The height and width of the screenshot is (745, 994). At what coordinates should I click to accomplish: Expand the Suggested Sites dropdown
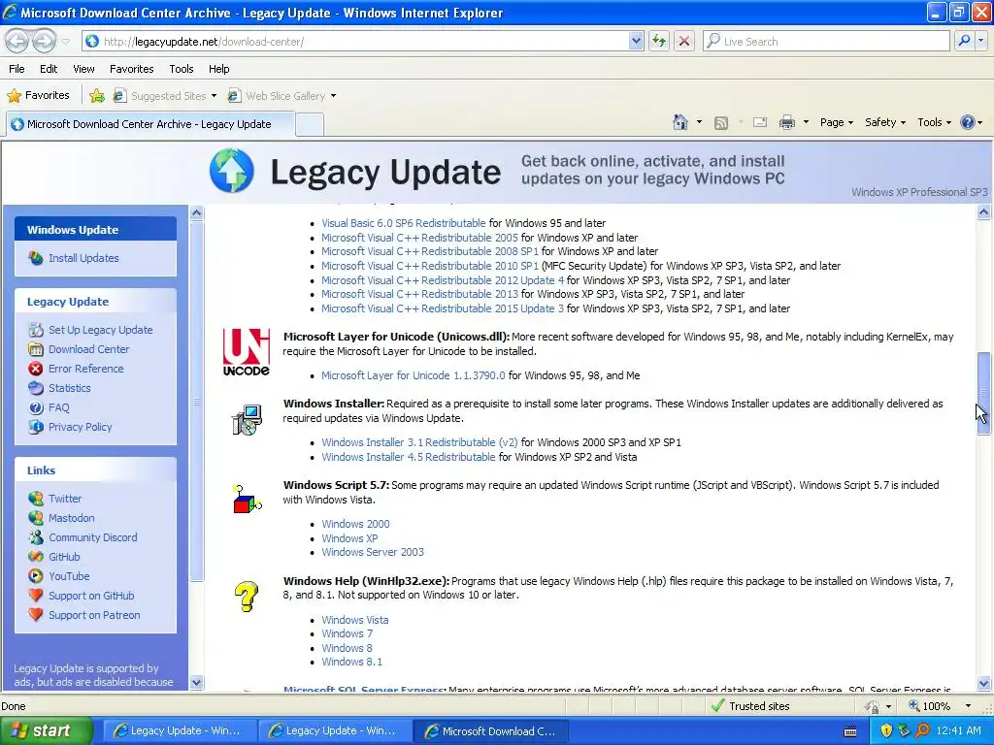[x=214, y=96]
